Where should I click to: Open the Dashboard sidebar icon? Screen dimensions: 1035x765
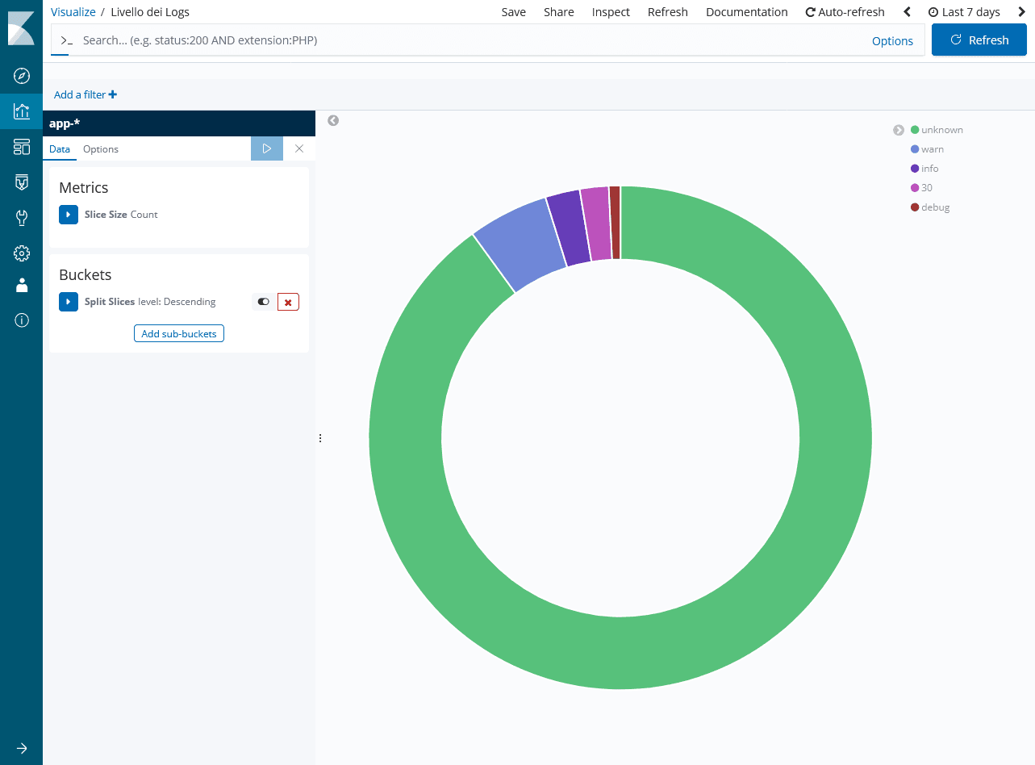pos(22,147)
